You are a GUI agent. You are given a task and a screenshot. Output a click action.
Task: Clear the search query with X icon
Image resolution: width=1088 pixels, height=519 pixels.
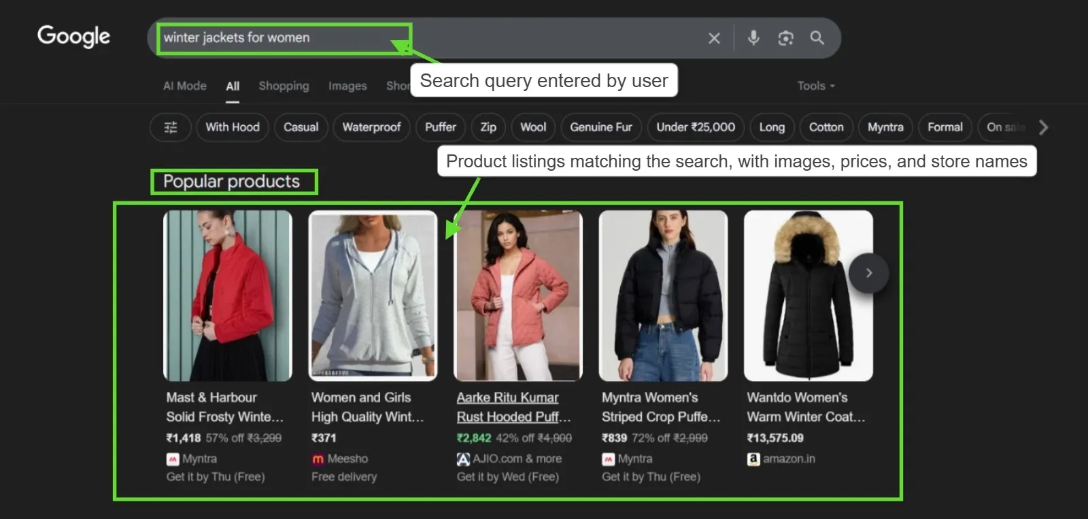pos(714,38)
